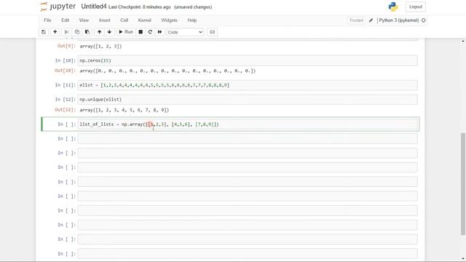
Task: Click the kernel idle circle indicator
Action: [424, 20]
